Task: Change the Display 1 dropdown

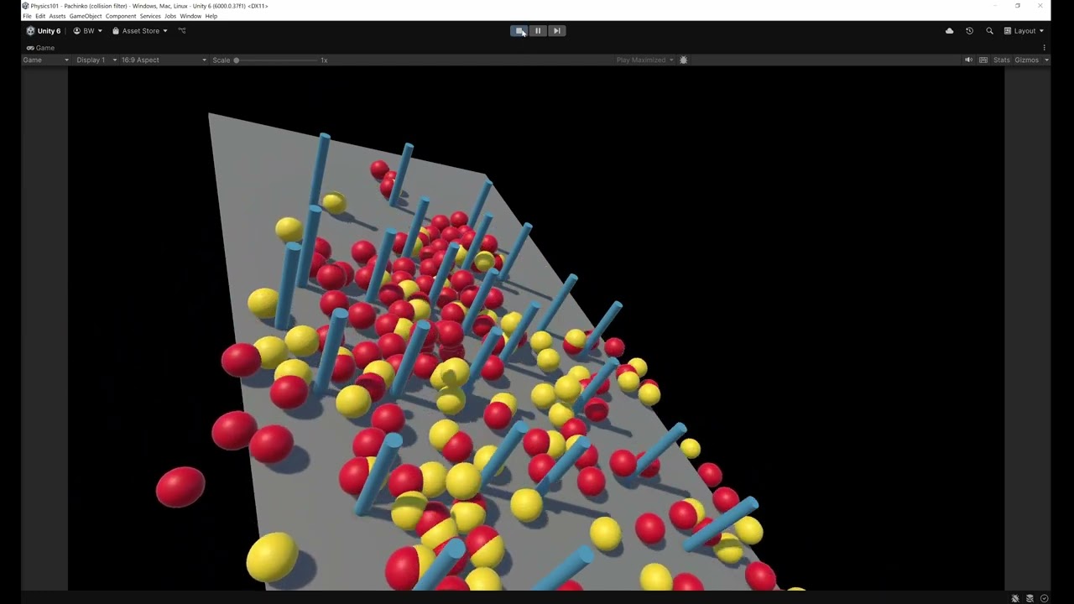Action: tap(96, 60)
